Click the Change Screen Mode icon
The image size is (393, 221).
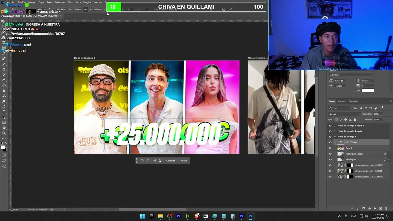[4, 161]
